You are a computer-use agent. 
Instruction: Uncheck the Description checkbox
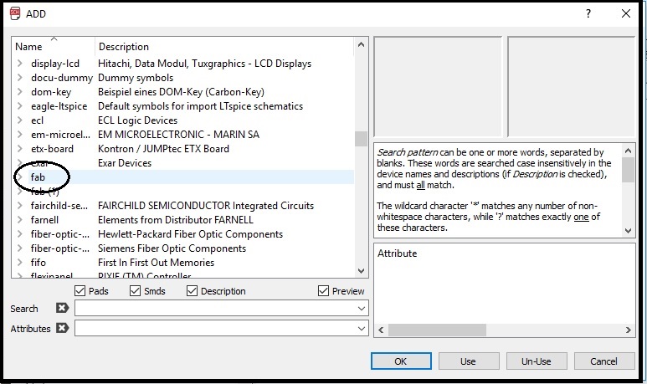192,291
